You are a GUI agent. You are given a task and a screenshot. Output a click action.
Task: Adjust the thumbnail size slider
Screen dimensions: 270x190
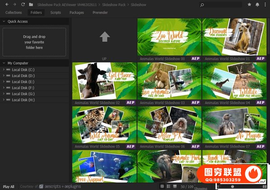pos(232,186)
